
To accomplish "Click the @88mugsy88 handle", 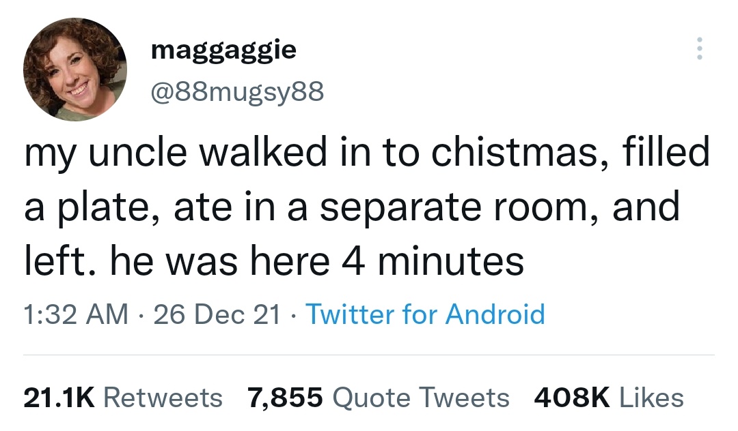I will point(234,90).
